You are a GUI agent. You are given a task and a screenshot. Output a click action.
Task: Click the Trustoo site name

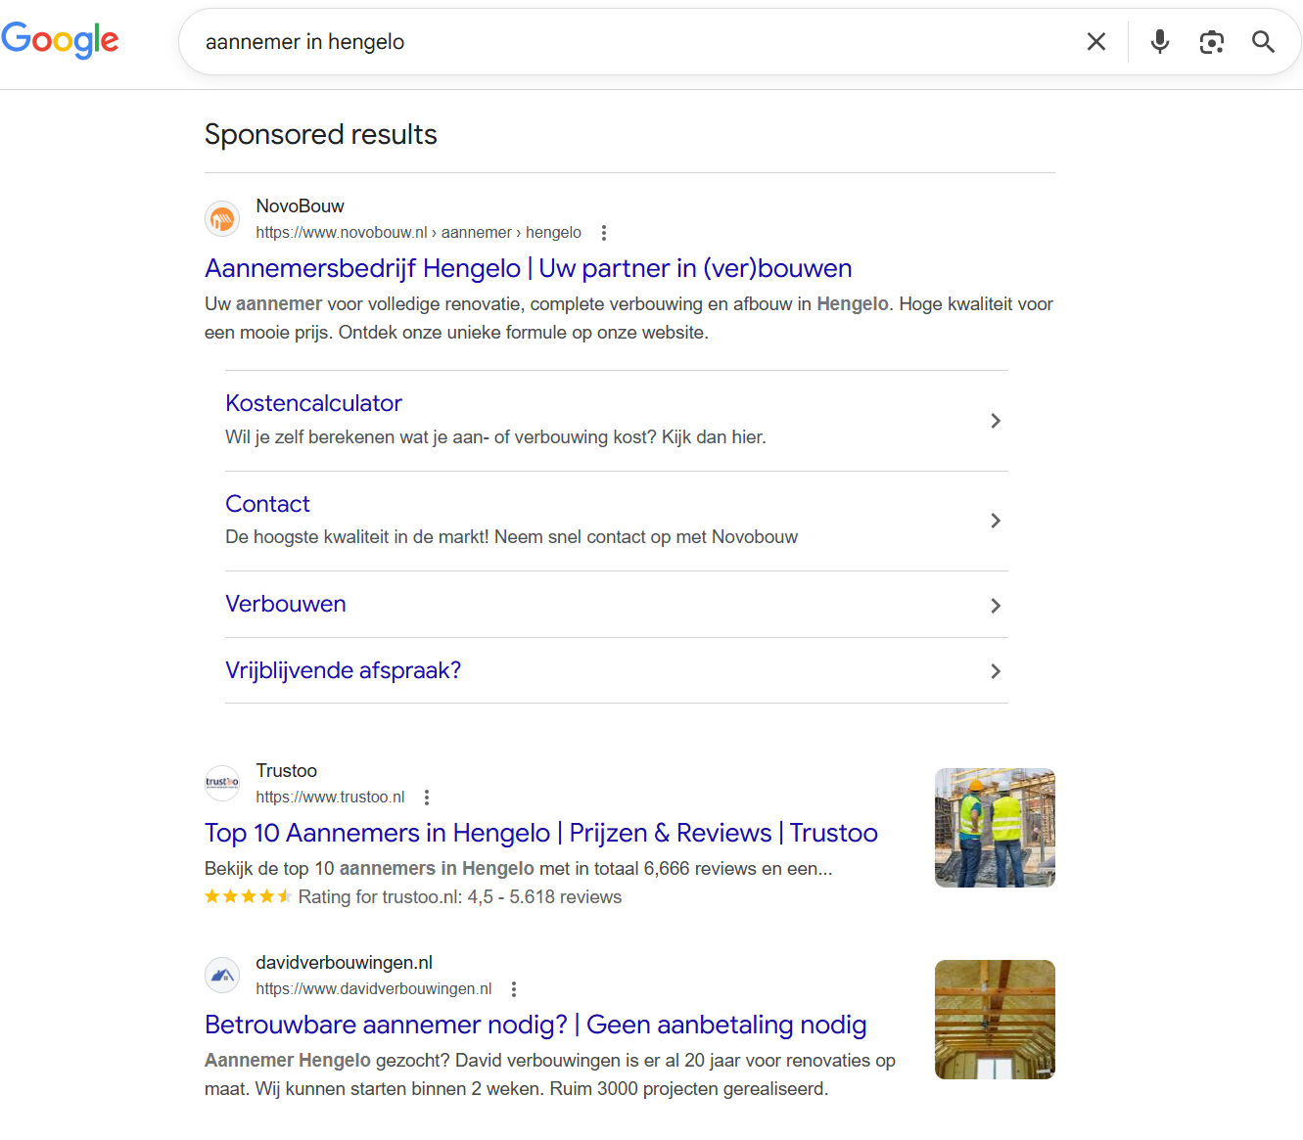(287, 771)
